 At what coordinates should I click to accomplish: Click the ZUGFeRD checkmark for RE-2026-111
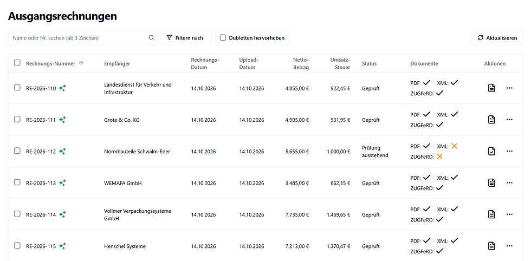[x=439, y=125]
